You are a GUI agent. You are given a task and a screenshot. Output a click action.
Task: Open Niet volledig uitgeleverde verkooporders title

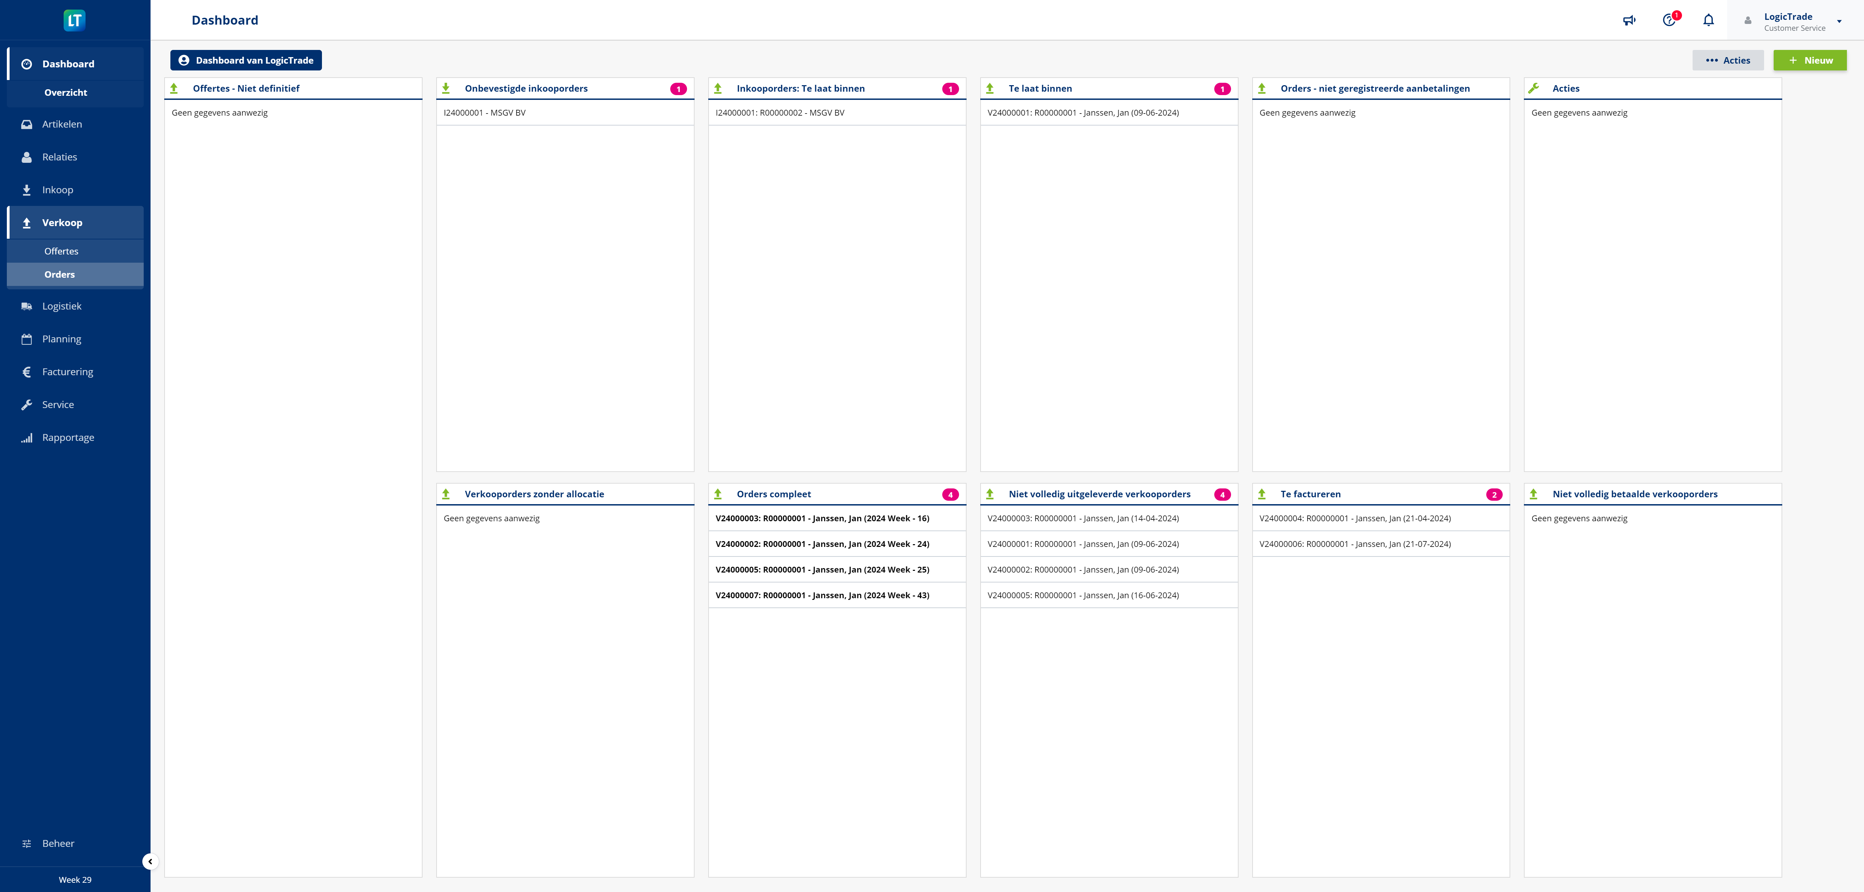coord(1099,494)
